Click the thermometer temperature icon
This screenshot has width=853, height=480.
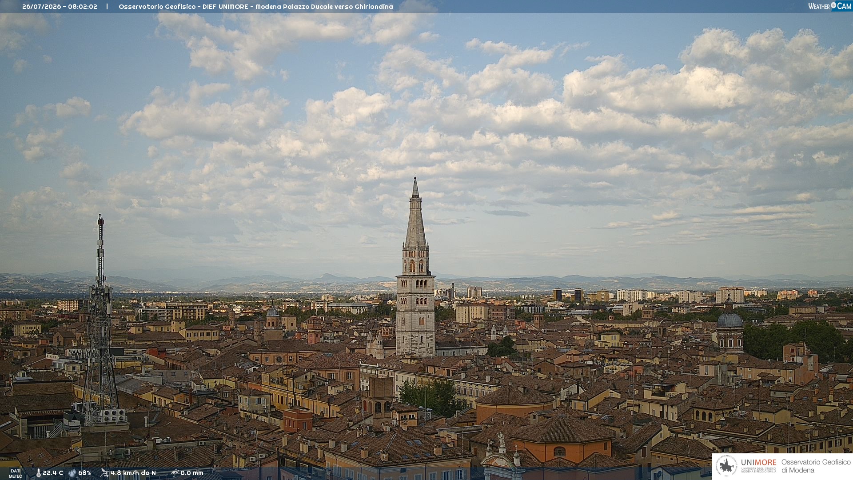click(39, 473)
